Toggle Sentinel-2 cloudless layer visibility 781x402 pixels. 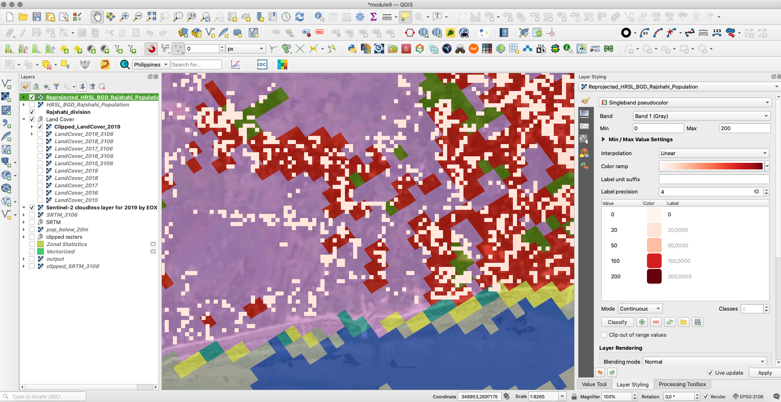pos(32,207)
